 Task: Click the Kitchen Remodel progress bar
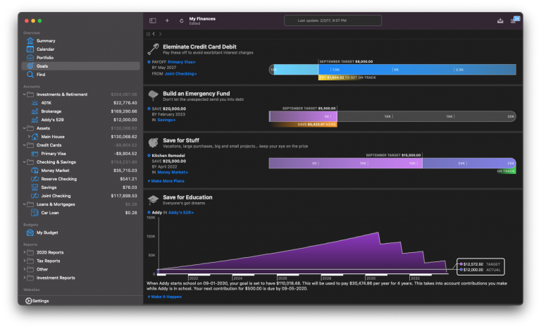392,163
